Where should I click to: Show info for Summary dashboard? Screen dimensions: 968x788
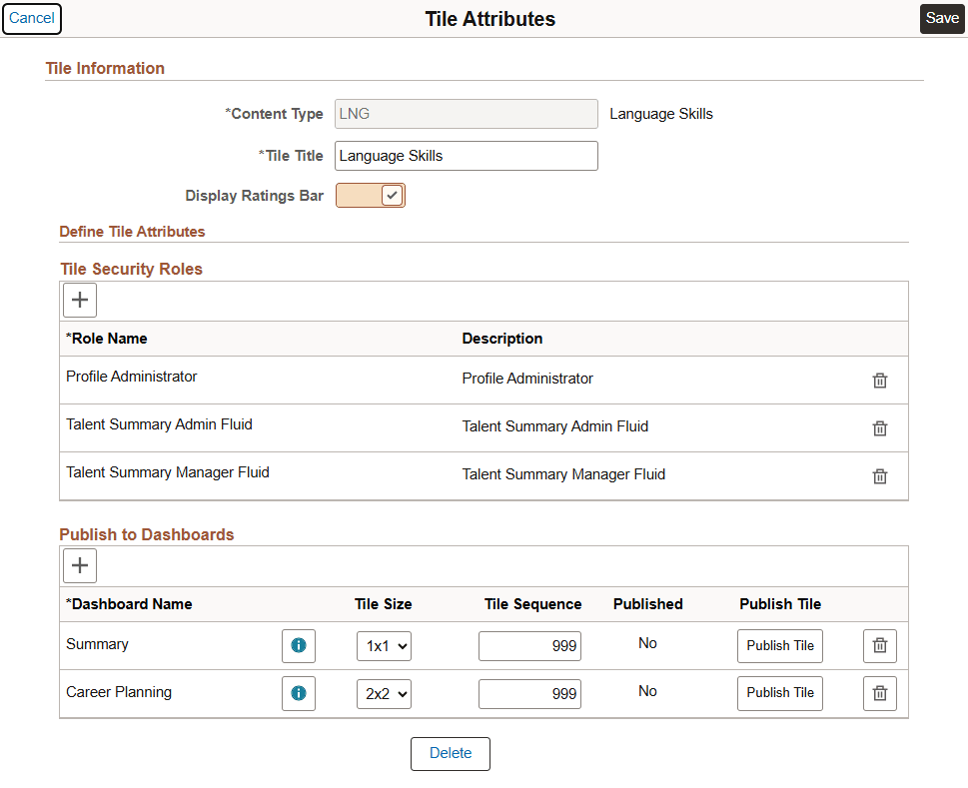(x=298, y=646)
